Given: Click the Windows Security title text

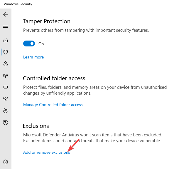Looking at the screenshot, I should coord(18,4).
